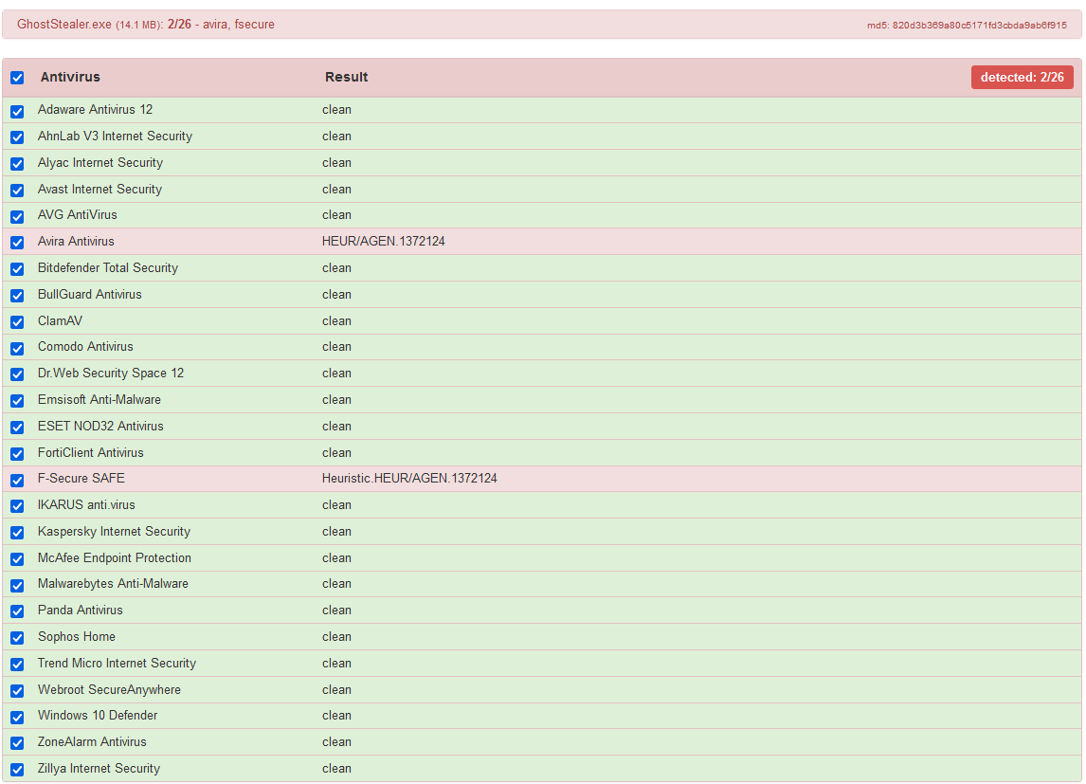Click the 'Malwarebytes Anti-Malware' name

(113, 583)
